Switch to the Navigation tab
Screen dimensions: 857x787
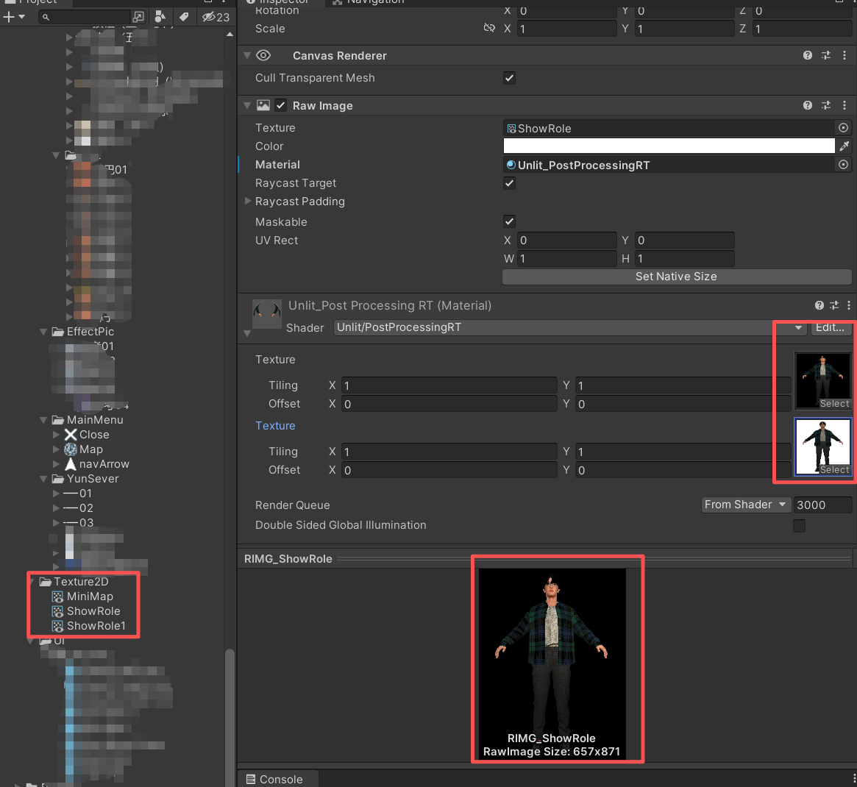[x=369, y=2]
